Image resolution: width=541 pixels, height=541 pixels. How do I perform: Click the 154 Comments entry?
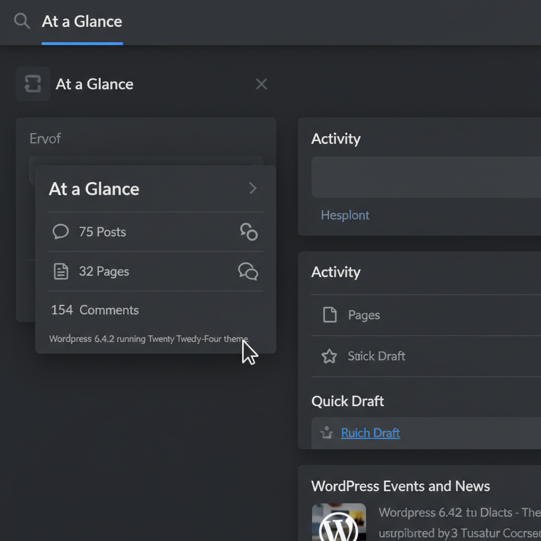(95, 310)
